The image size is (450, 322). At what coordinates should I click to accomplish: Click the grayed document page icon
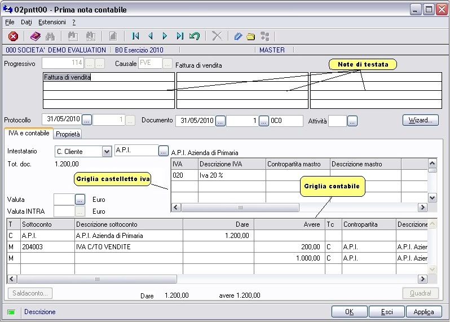click(x=113, y=37)
